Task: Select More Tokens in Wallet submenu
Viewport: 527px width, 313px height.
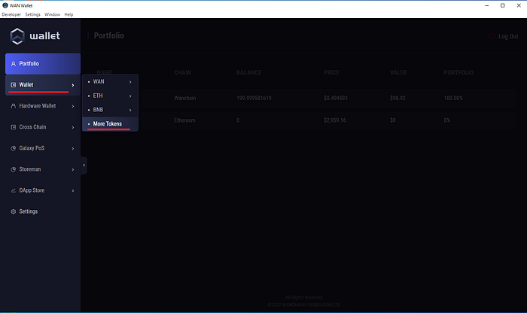Action: 107,123
